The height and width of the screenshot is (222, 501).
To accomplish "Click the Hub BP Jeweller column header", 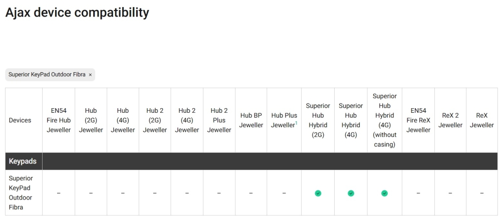I will [251, 120].
